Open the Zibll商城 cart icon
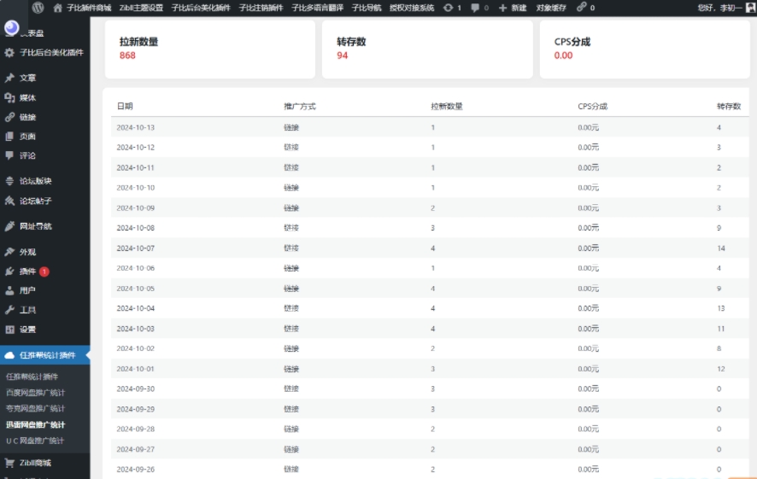This screenshot has width=757, height=479. click(10, 463)
